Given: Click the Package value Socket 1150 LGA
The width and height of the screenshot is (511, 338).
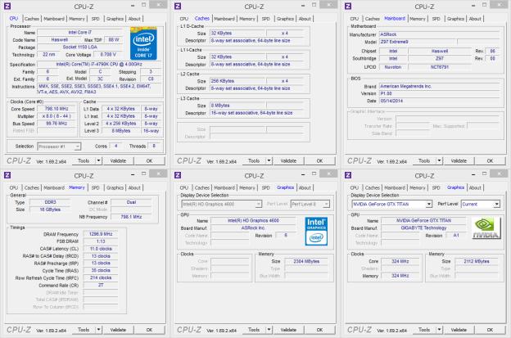Looking at the screenshot, I should coord(80,47).
